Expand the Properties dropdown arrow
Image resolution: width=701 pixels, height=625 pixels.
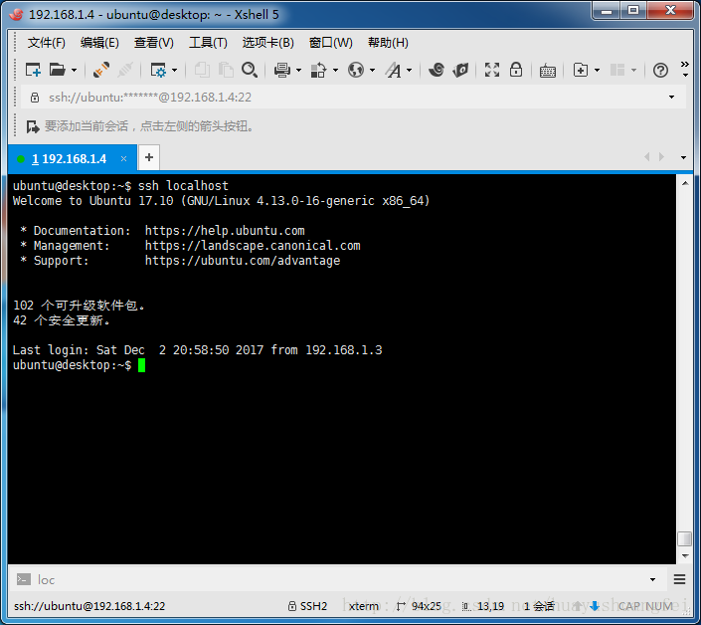click(x=174, y=71)
